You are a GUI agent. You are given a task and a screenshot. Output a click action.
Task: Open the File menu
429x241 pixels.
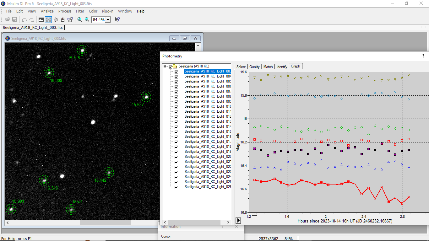[x=9, y=11]
